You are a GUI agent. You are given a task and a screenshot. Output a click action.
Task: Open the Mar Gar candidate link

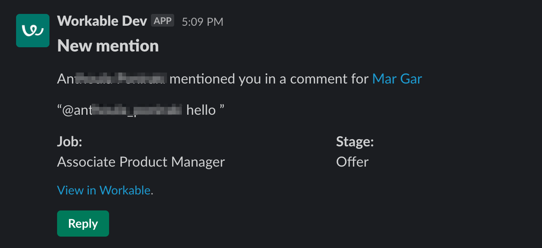(x=397, y=78)
